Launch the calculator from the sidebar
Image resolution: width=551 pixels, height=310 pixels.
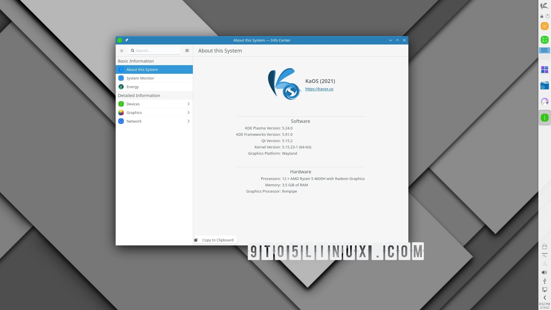(544, 40)
